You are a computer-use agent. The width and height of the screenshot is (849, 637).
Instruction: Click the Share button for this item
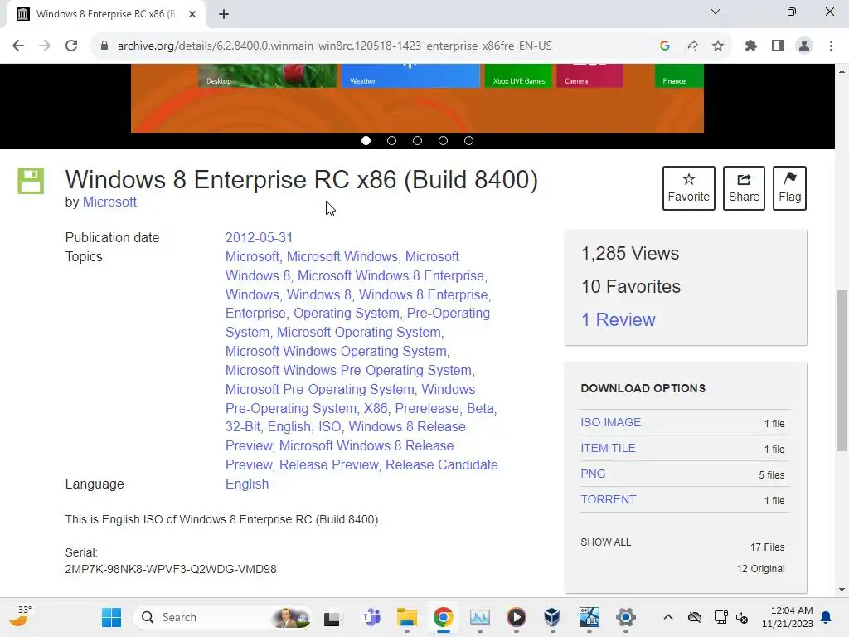[x=744, y=188]
